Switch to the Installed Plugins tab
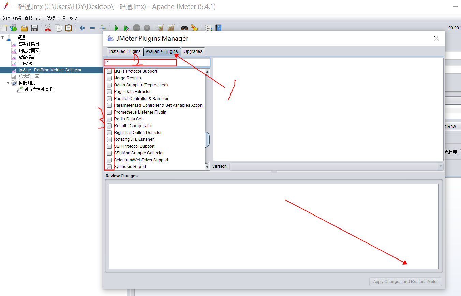The width and height of the screenshot is (461, 296). pyautogui.click(x=125, y=51)
